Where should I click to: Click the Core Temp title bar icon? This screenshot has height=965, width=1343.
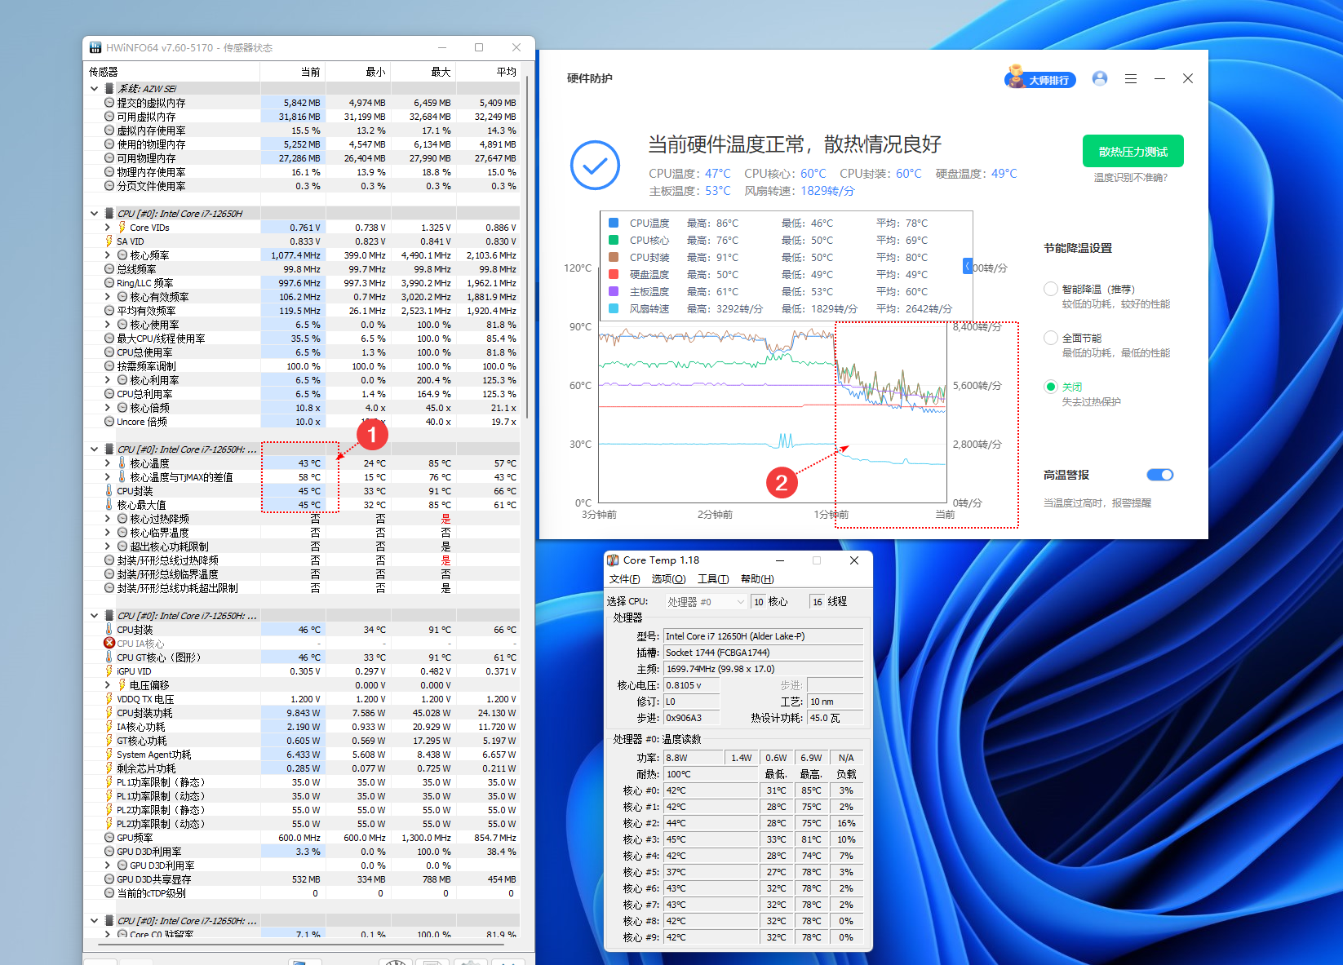tap(613, 560)
